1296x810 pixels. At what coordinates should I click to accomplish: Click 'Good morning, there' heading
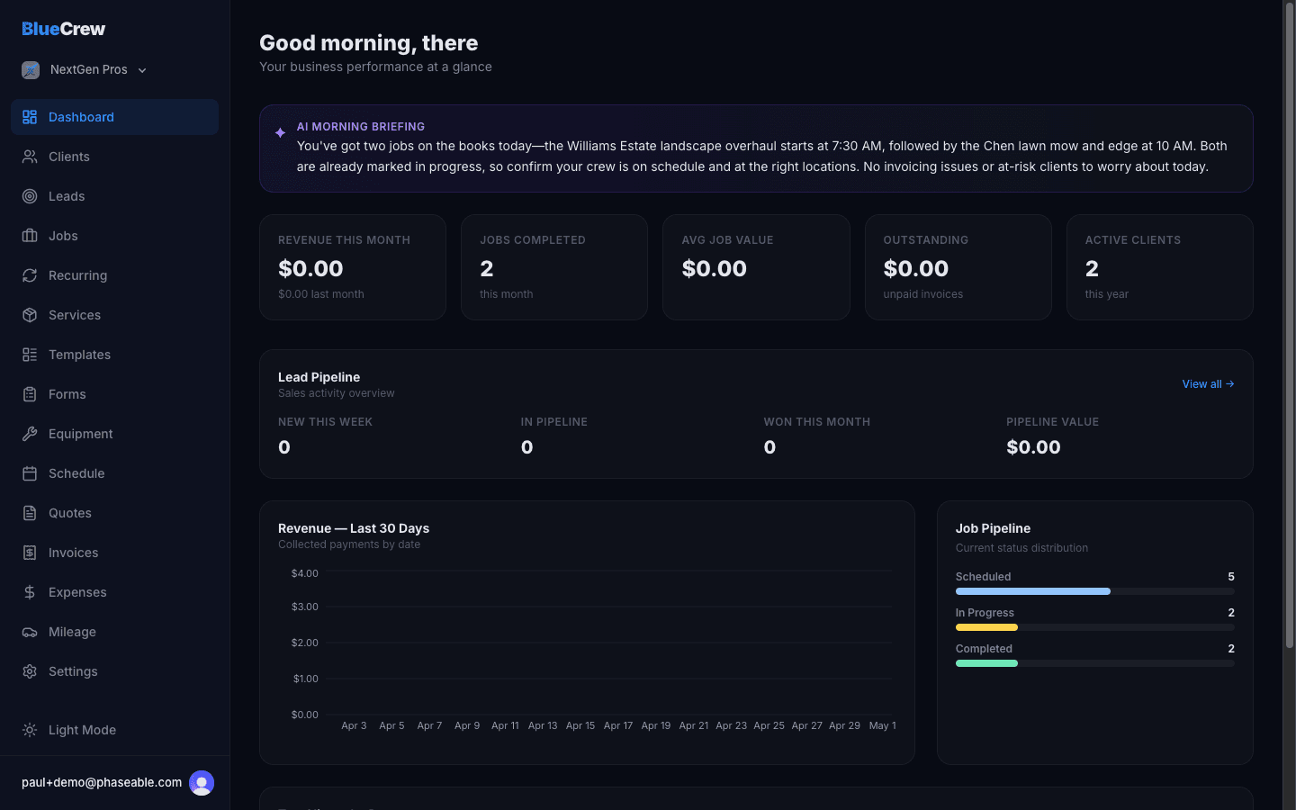pos(369,43)
